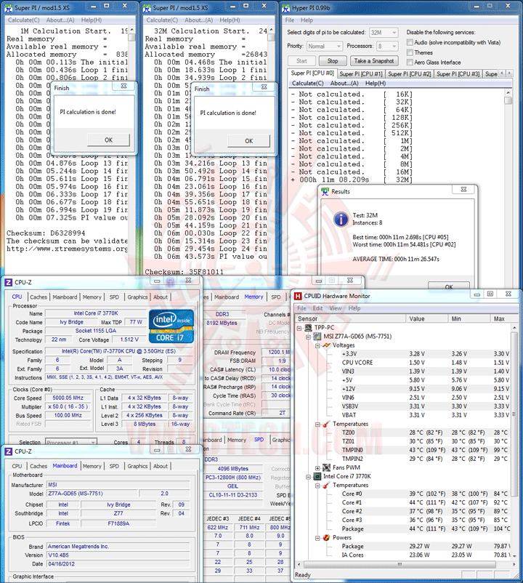Open Calculate menu in 1M Super PI
This screenshot has height=583, width=523.
[x=24, y=20]
